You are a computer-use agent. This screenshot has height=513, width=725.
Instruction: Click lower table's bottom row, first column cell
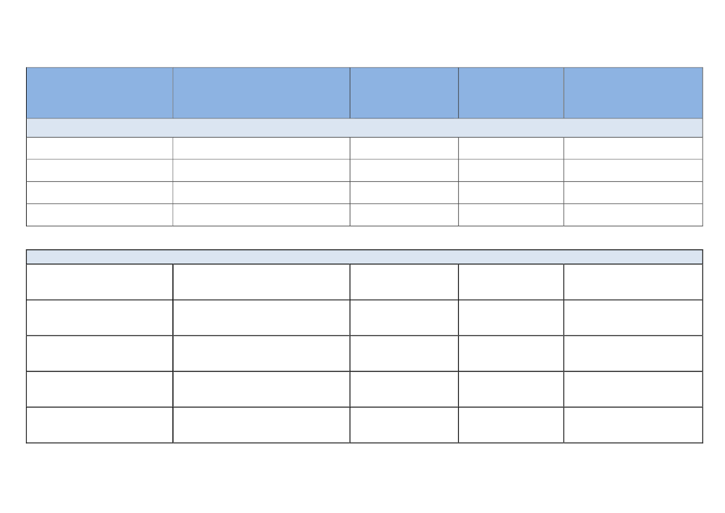coord(100,425)
